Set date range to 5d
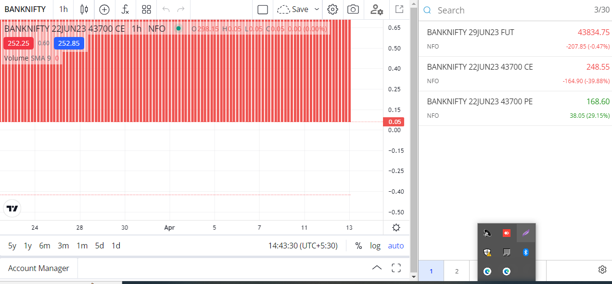The image size is (612, 284). click(100, 246)
